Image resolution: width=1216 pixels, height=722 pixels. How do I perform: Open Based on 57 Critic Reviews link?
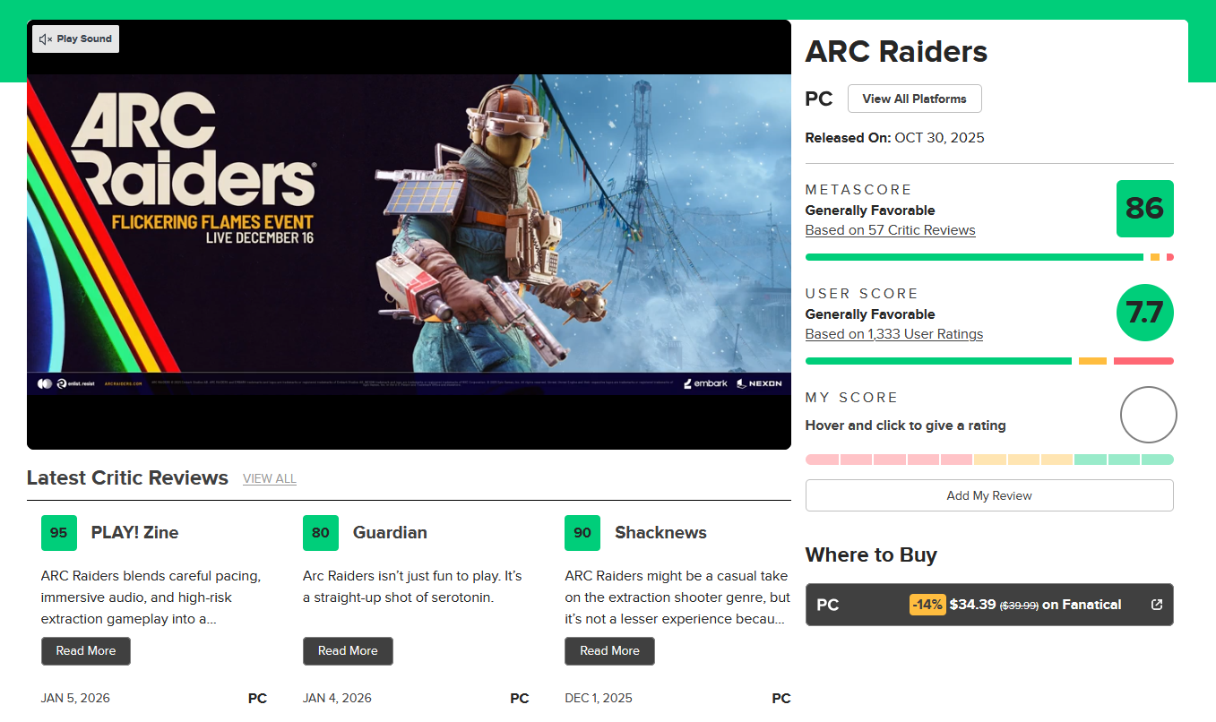890,230
